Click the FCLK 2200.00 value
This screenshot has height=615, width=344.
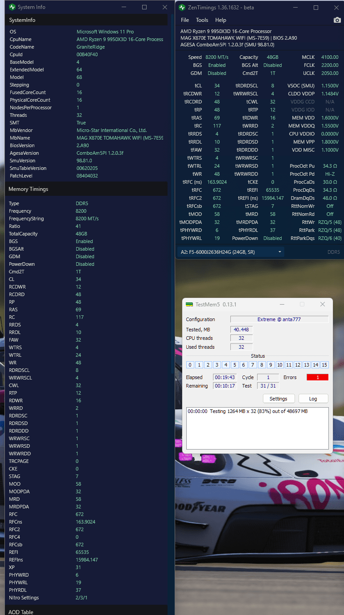pyautogui.click(x=330, y=65)
